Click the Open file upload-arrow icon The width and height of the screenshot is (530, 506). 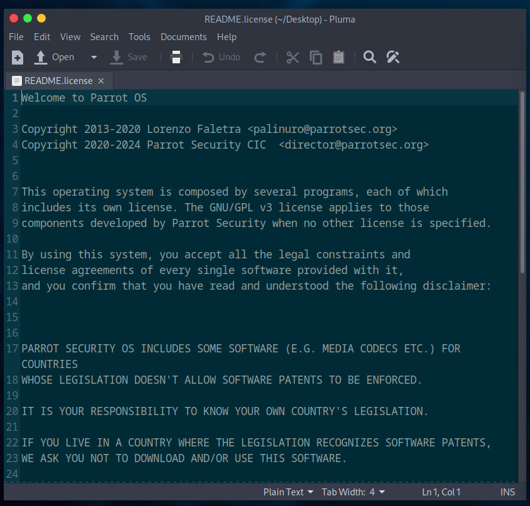[x=41, y=57]
